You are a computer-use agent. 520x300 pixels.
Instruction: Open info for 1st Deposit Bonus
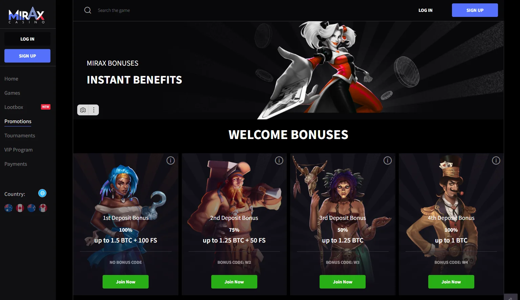tap(171, 161)
